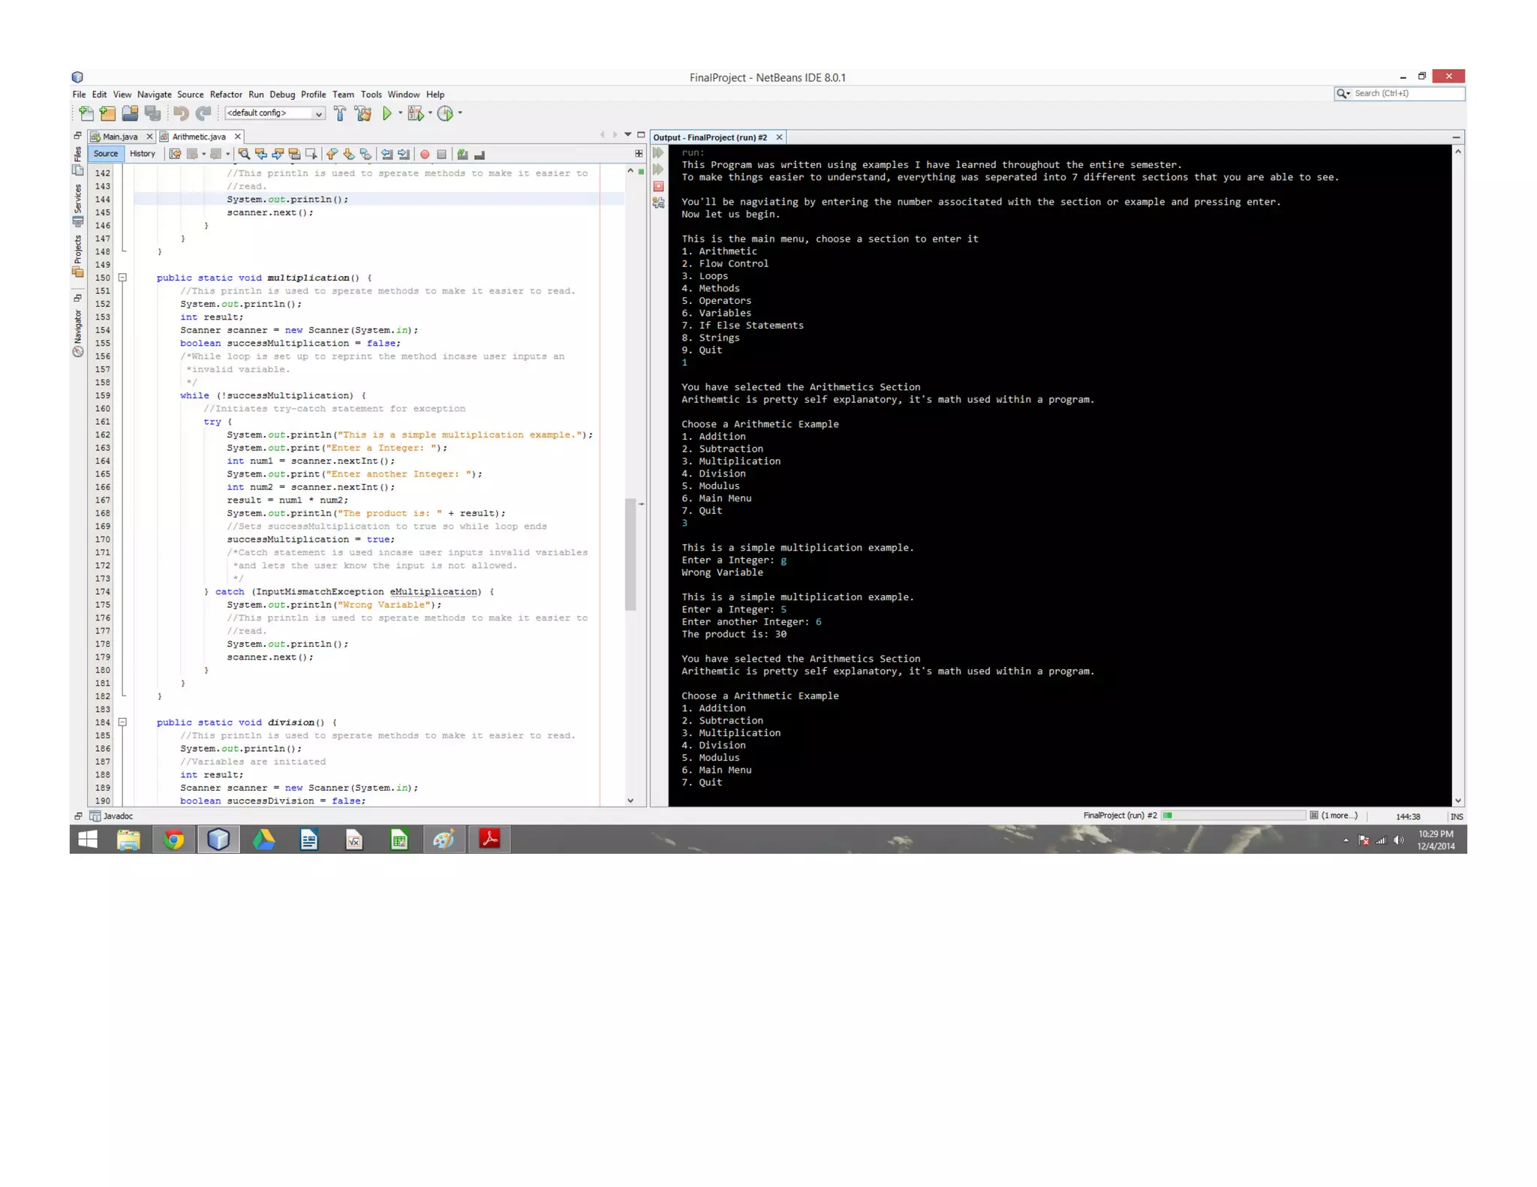Open the Refactor menu

(x=226, y=95)
